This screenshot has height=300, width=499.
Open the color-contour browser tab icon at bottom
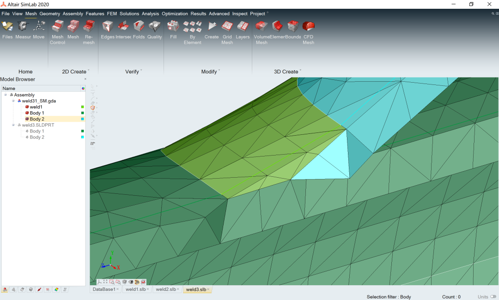(56, 289)
